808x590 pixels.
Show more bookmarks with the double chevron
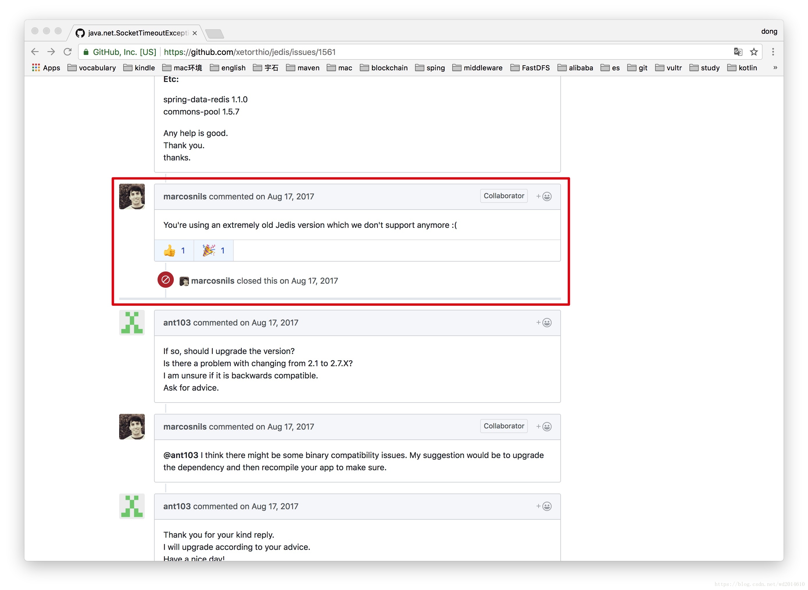tap(775, 67)
